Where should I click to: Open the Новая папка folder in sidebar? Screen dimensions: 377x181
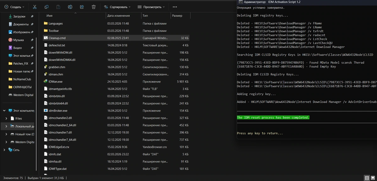(x=21, y=71)
